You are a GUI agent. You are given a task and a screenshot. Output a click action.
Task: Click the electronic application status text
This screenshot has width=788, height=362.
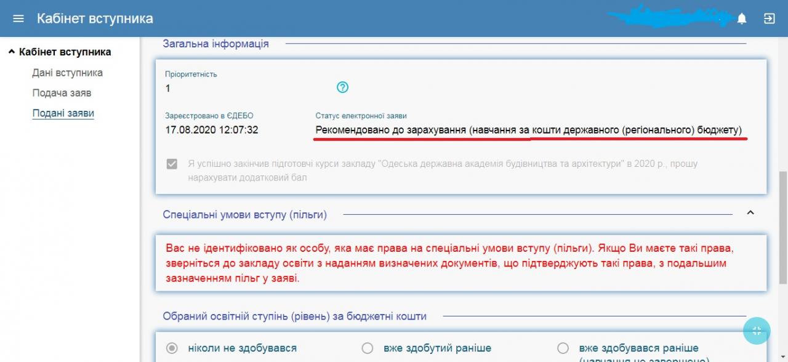(528, 130)
